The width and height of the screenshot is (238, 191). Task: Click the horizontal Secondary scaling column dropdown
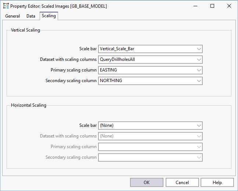151,157
